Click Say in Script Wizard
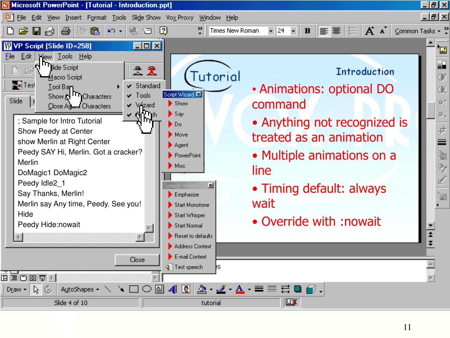The width and height of the screenshot is (450, 338). [179, 114]
